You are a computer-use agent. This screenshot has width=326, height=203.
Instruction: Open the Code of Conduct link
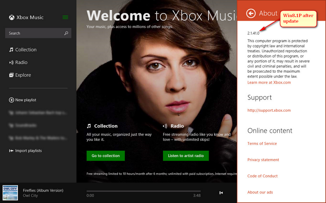[x=262, y=176]
